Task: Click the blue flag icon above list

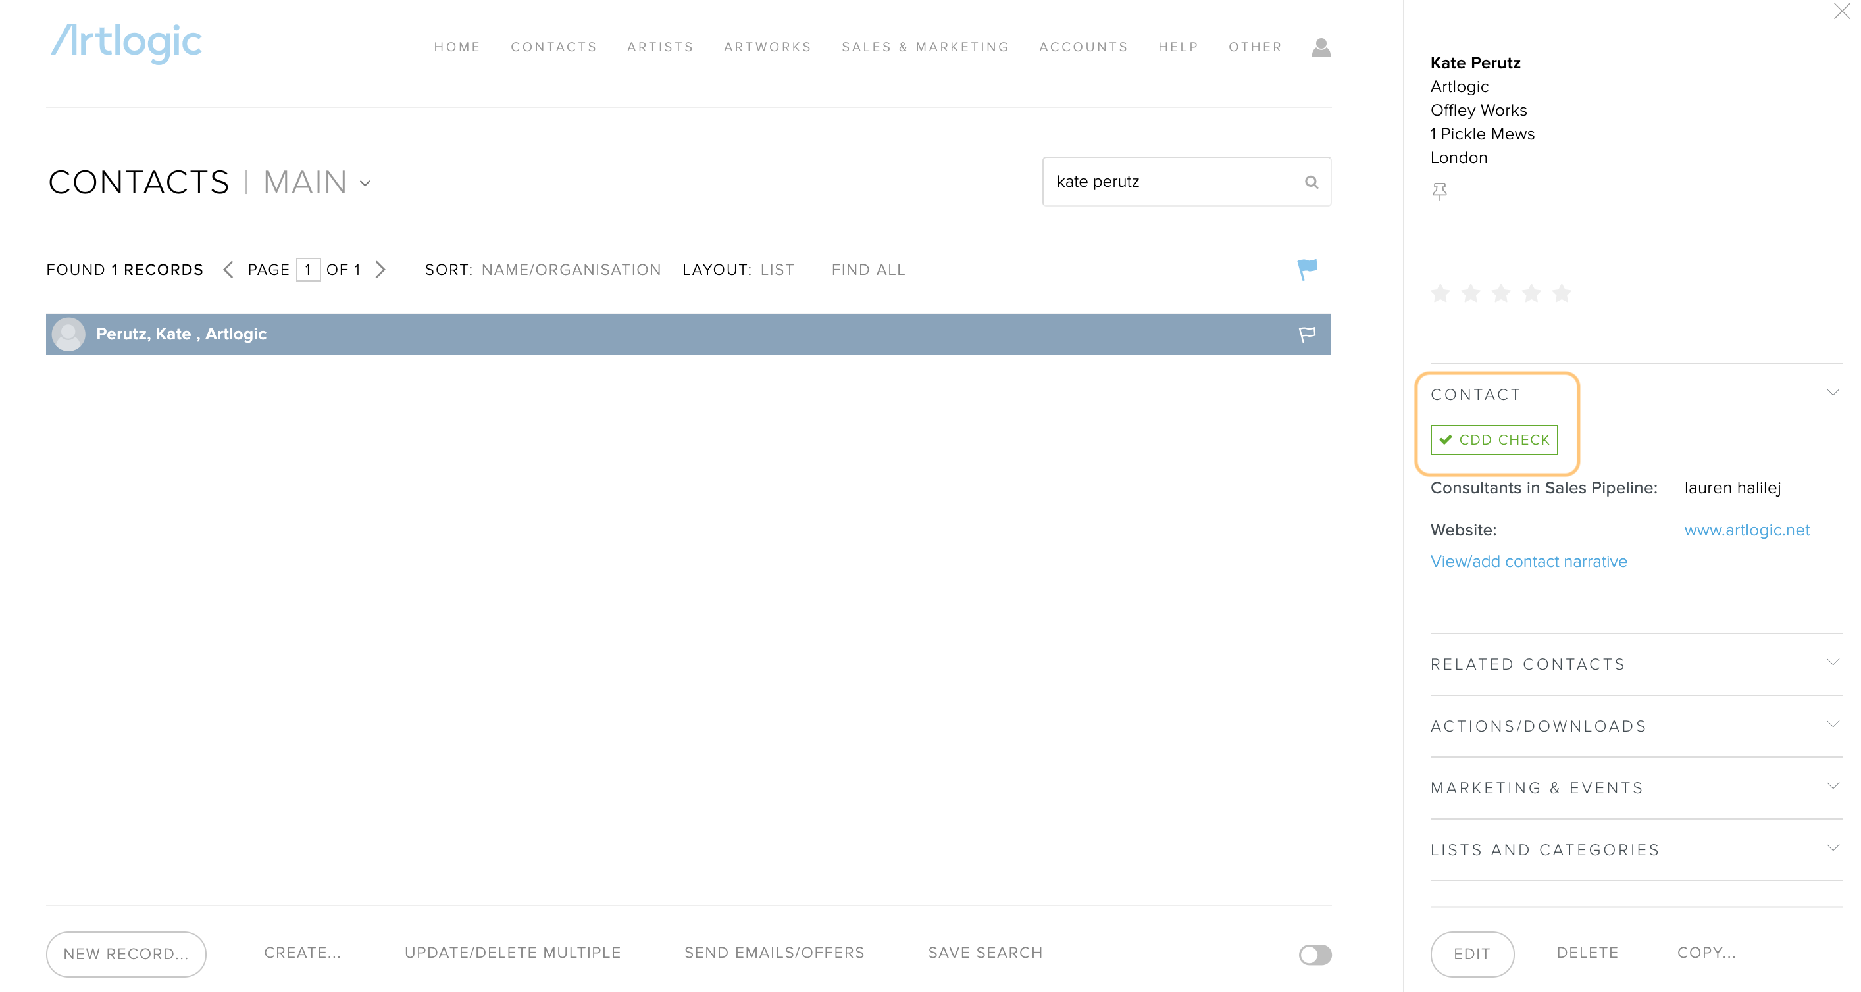Action: [1307, 269]
